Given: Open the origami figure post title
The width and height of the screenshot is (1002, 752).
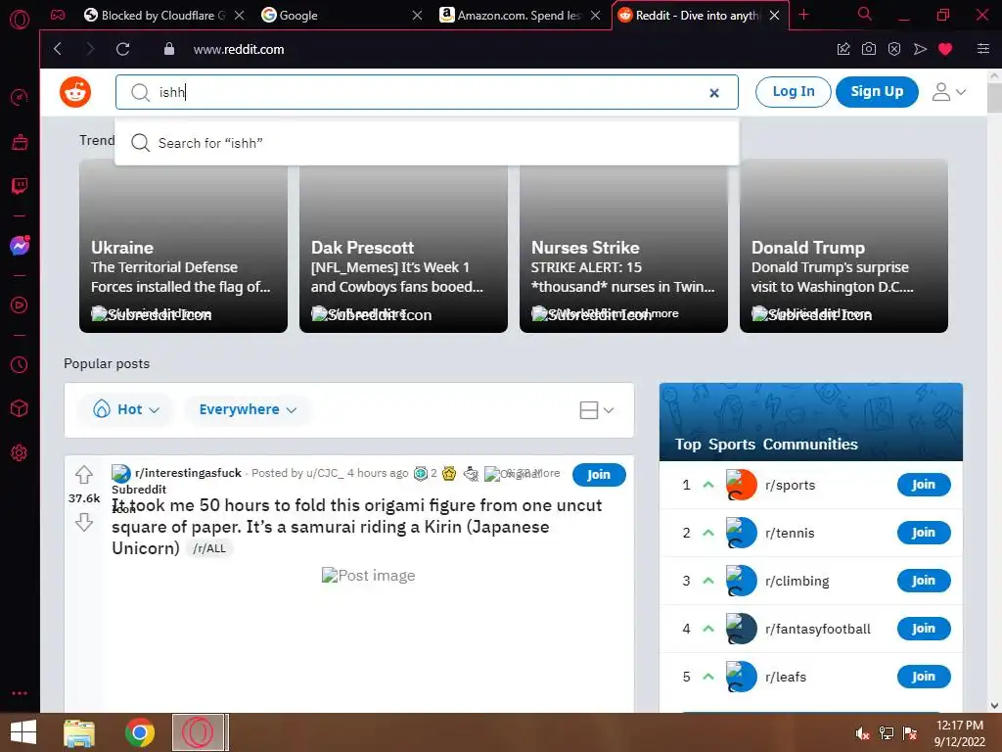Looking at the screenshot, I should [x=356, y=527].
